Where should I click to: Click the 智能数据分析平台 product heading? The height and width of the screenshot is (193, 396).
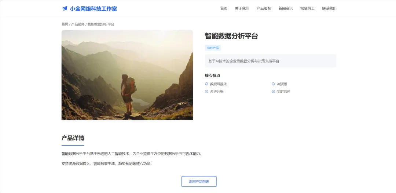(x=231, y=36)
